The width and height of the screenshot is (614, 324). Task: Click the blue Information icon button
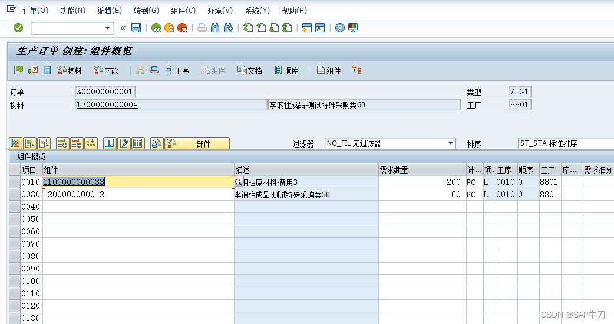pos(109,143)
